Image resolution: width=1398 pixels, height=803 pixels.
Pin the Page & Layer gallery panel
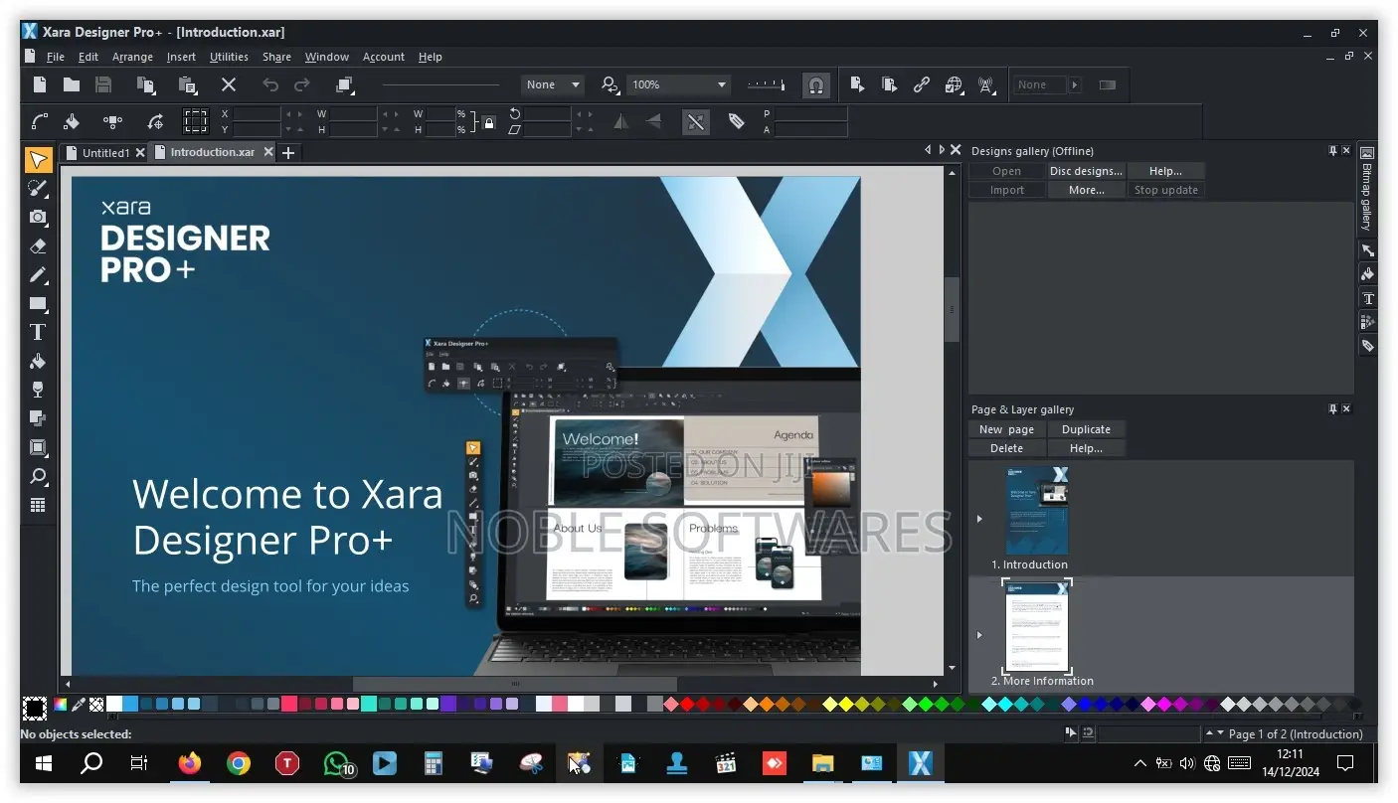click(x=1332, y=409)
